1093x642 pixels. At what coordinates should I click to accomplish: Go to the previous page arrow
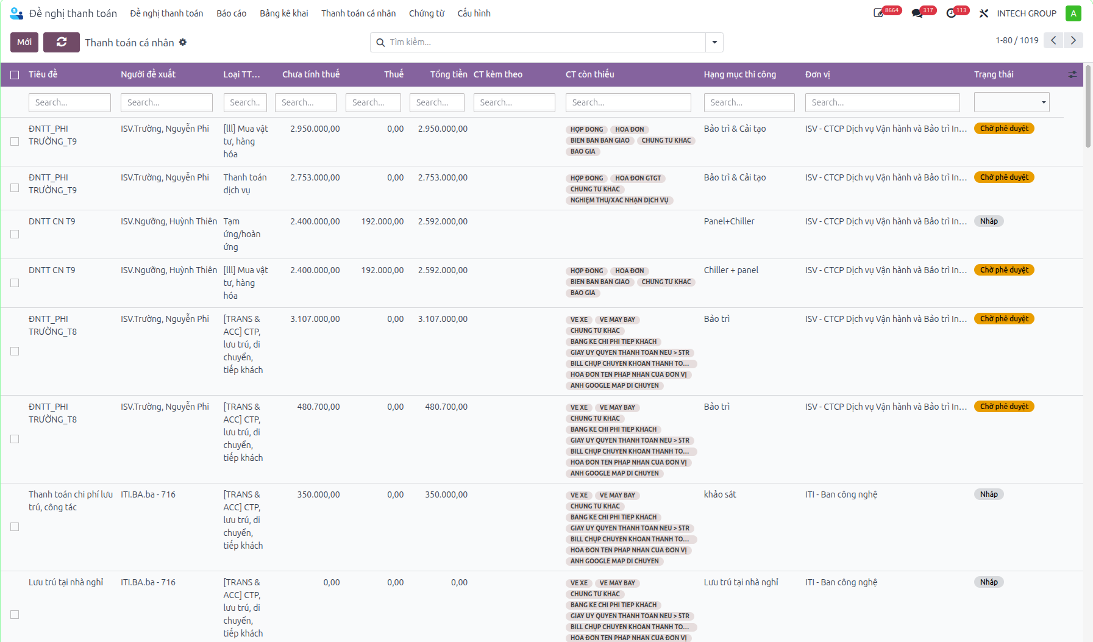click(x=1053, y=40)
